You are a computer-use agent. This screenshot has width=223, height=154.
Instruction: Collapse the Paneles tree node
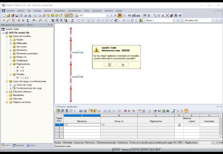11,75
